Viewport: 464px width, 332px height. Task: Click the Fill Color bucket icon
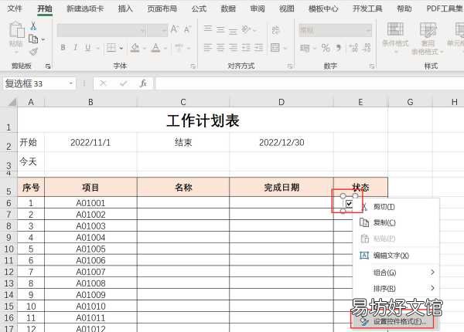click(x=135, y=47)
